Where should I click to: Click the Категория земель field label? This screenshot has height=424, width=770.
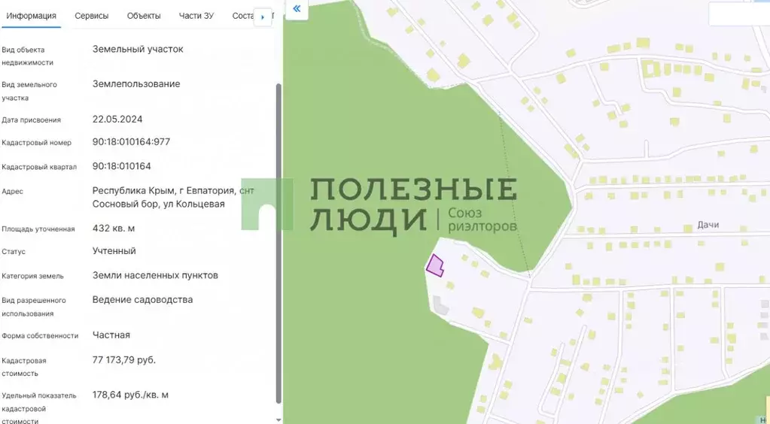click(x=32, y=277)
